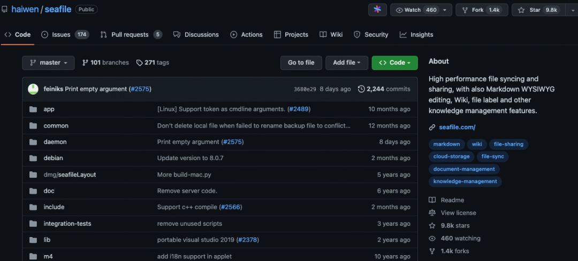Click the book icon next to Readme
This screenshot has width=578, height=261.
(x=432, y=200)
